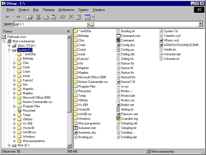Open the Файл menu

click(10, 10)
